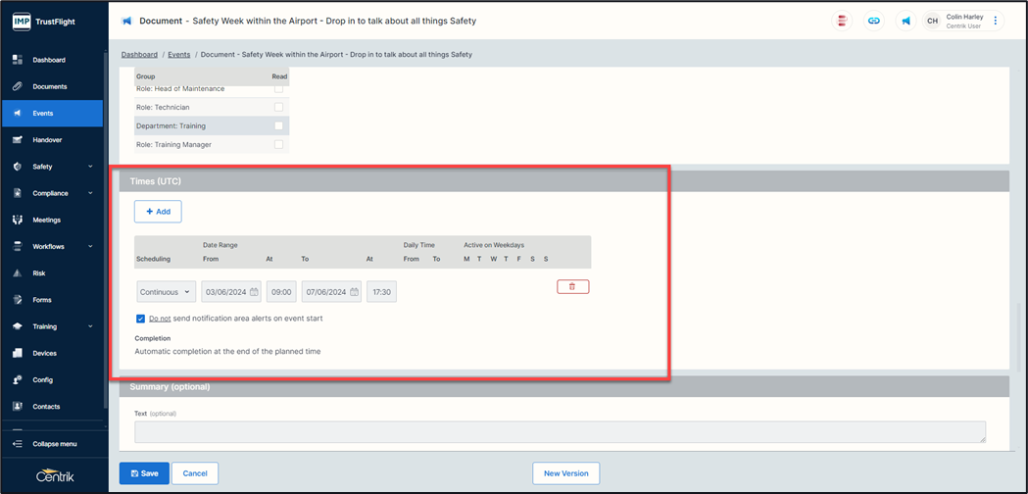Open the Continuous scheduling dropdown

point(166,292)
